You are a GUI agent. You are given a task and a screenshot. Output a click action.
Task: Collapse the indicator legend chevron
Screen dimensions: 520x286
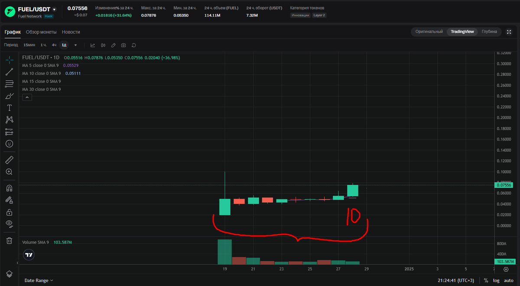(27, 98)
